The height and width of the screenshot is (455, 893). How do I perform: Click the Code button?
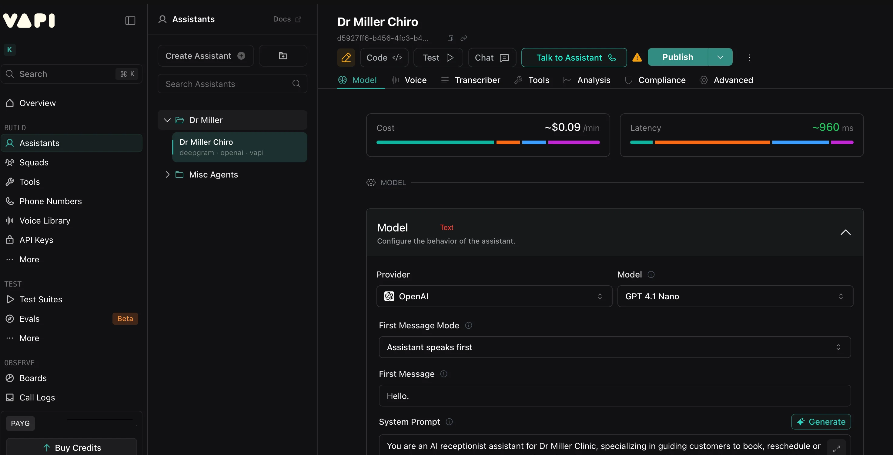tap(384, 58)
